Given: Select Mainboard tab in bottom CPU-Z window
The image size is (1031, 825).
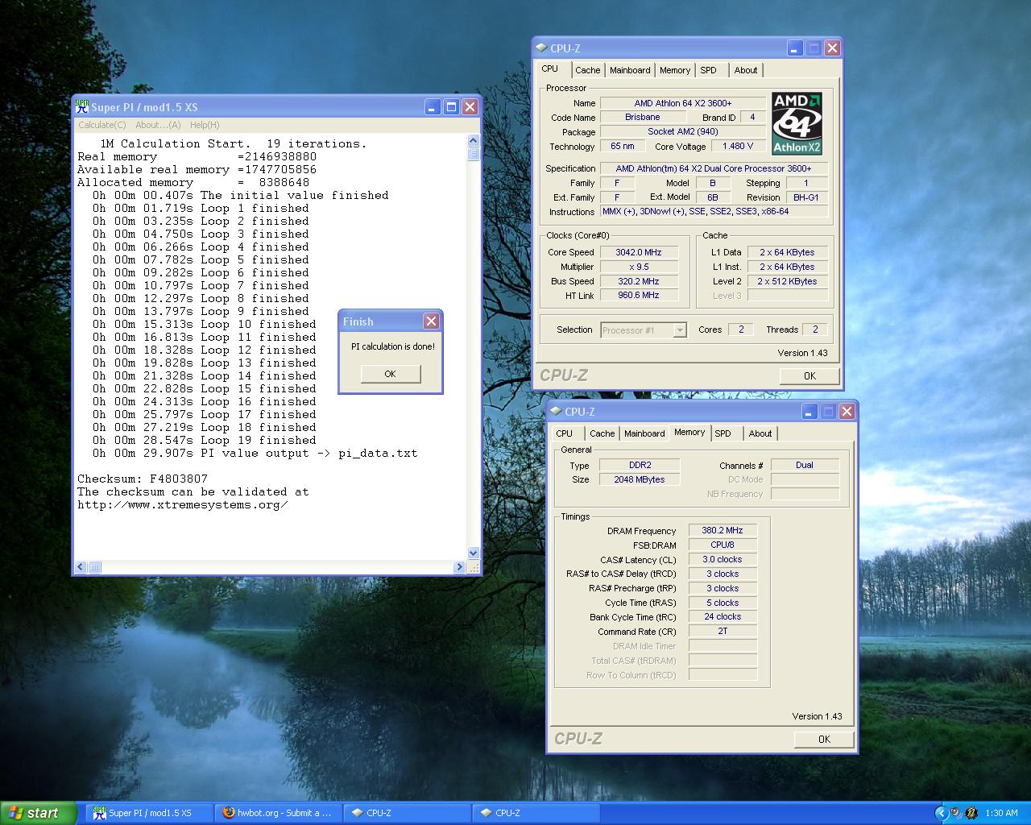Looking at the screenshot, I should [644, 433].
